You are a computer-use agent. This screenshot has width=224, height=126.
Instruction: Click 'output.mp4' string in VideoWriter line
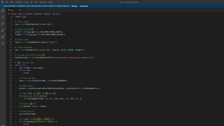point(44,50)
